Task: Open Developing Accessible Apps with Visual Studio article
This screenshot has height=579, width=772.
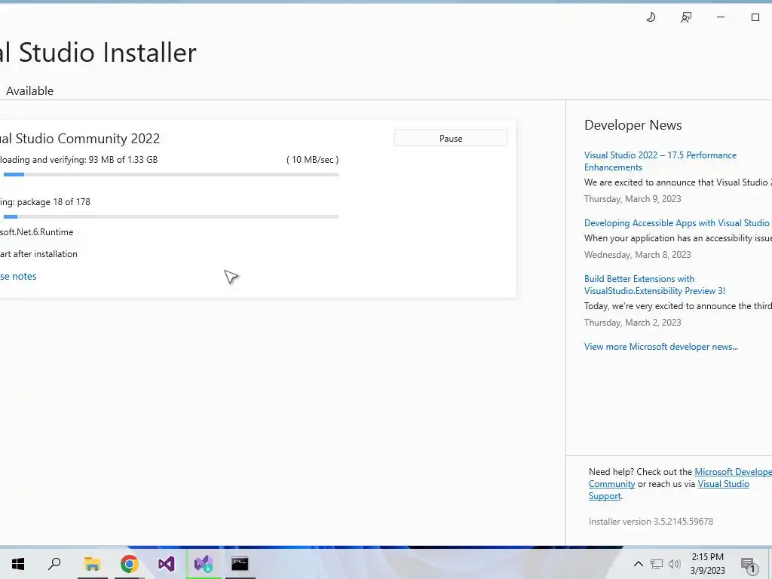Action: click(x=676, y=223)
